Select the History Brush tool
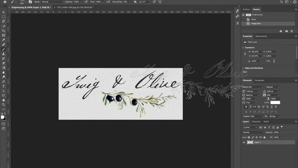Screen dimensions: 298x168 pyautogui.click(x=3, y=58)
